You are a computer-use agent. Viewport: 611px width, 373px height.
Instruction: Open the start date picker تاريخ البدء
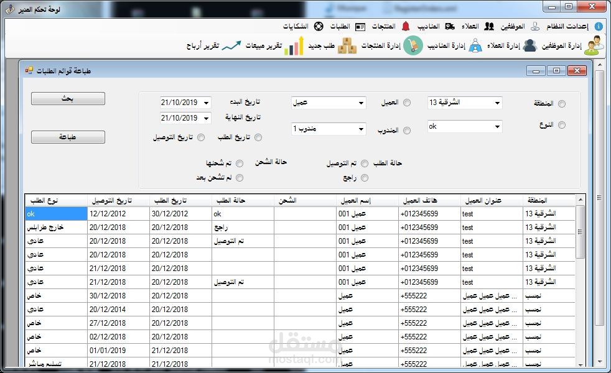point(206,103)
